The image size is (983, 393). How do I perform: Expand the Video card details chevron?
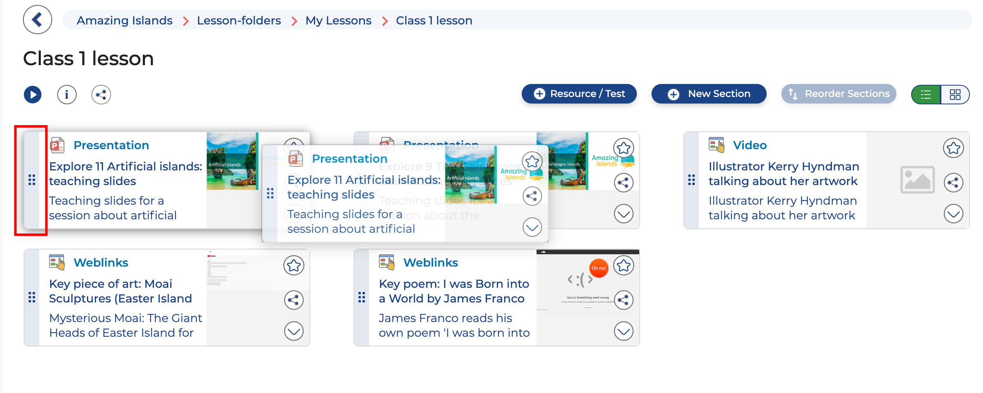[x=953, y=214]
